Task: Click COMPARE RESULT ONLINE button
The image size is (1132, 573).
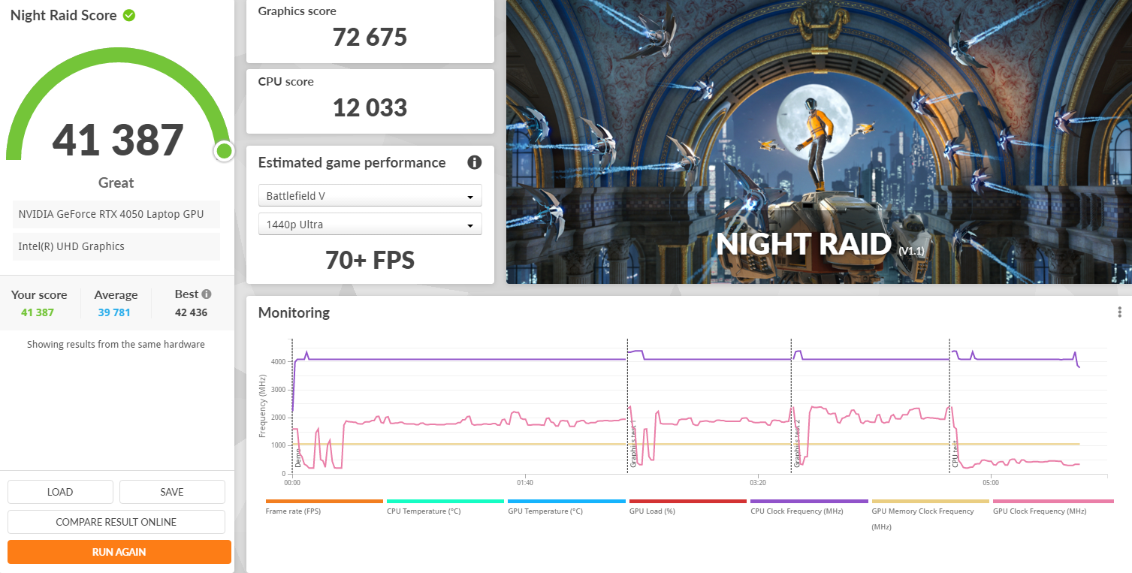Action: (116, 522)
